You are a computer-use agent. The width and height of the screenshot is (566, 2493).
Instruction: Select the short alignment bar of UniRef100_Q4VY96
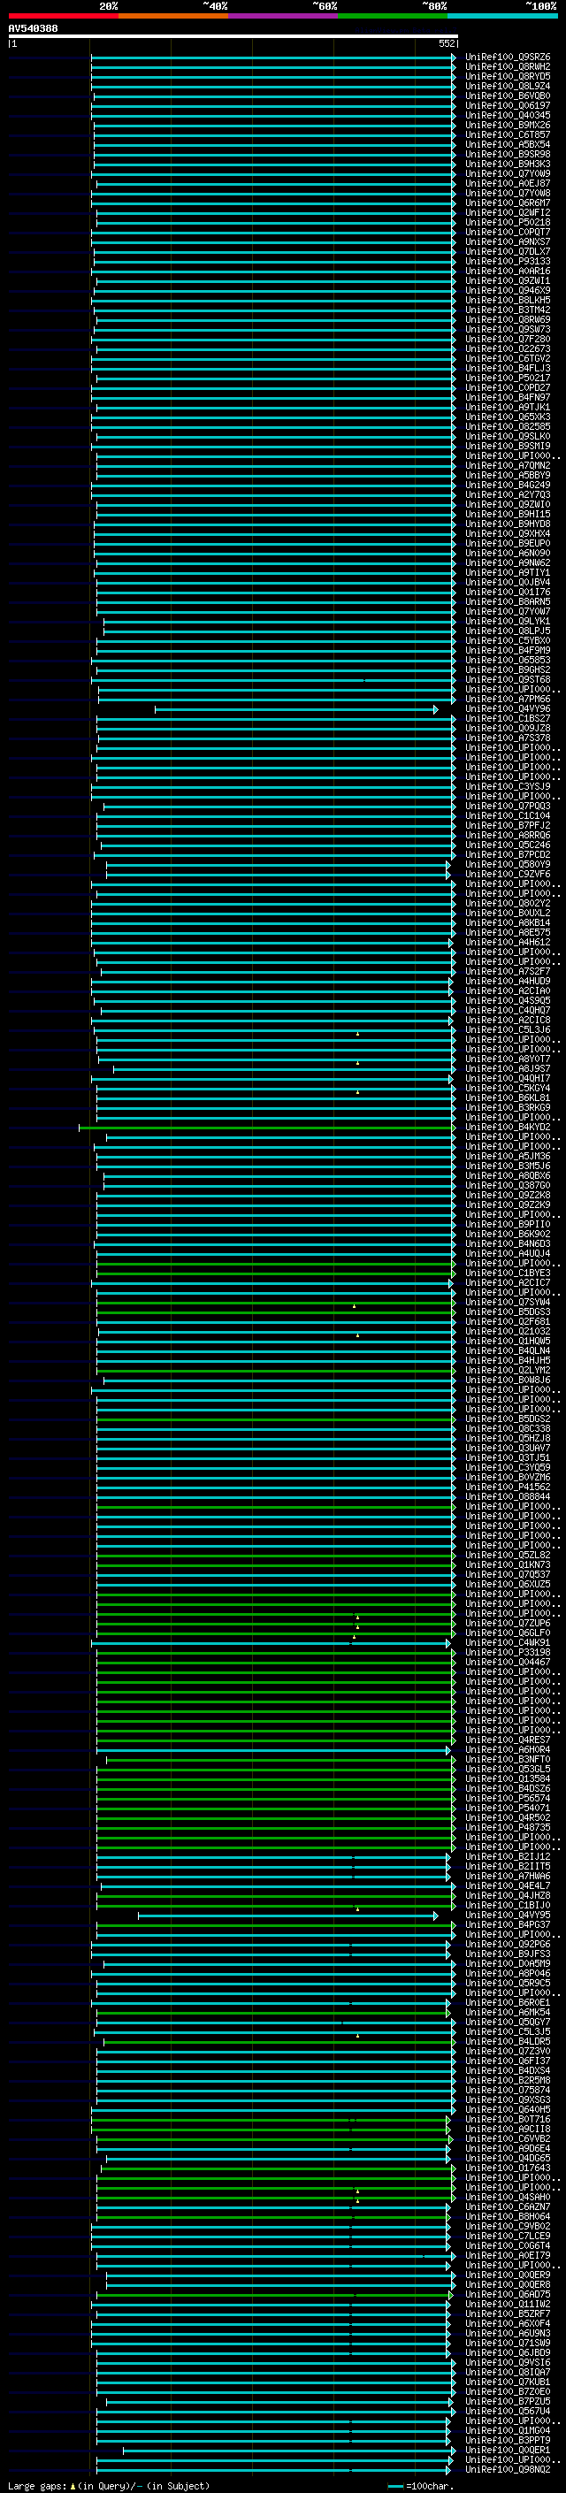296,709
